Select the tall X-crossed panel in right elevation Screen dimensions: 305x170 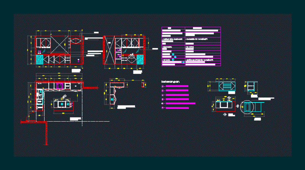tap(109, 50)
